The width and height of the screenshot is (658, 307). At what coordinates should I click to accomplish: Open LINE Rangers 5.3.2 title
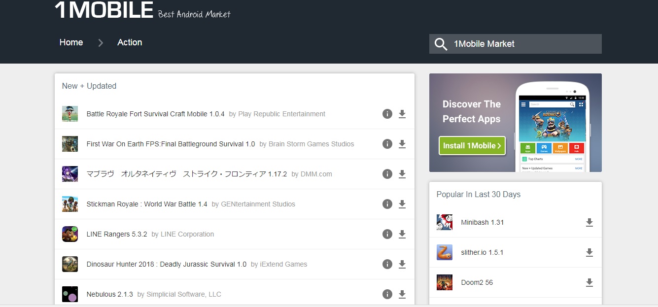pos(117,234)
